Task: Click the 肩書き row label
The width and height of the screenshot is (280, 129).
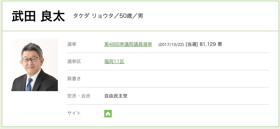Action: coord(74,79)
